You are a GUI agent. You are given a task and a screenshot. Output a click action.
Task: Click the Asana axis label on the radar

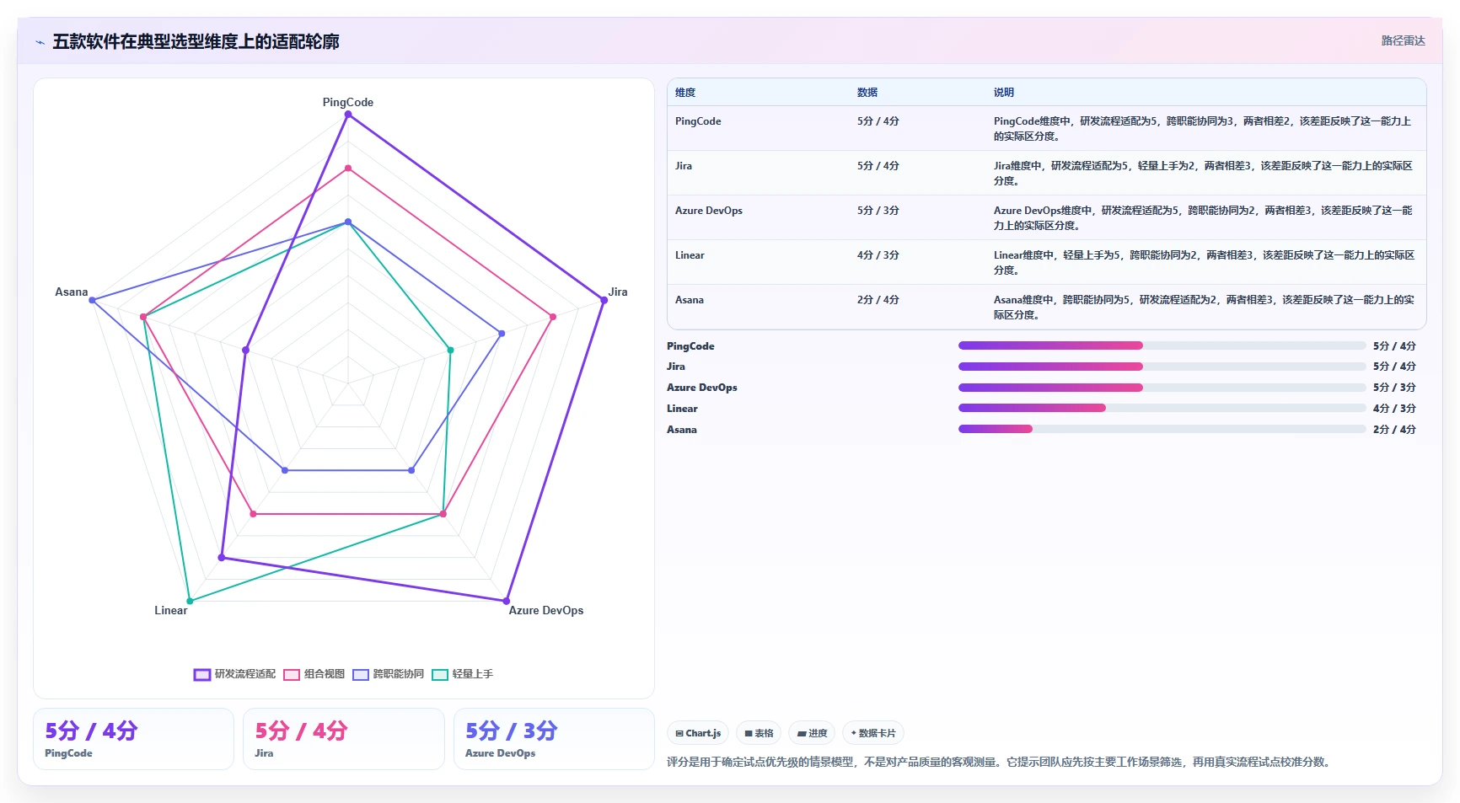(x=72, y=292)
